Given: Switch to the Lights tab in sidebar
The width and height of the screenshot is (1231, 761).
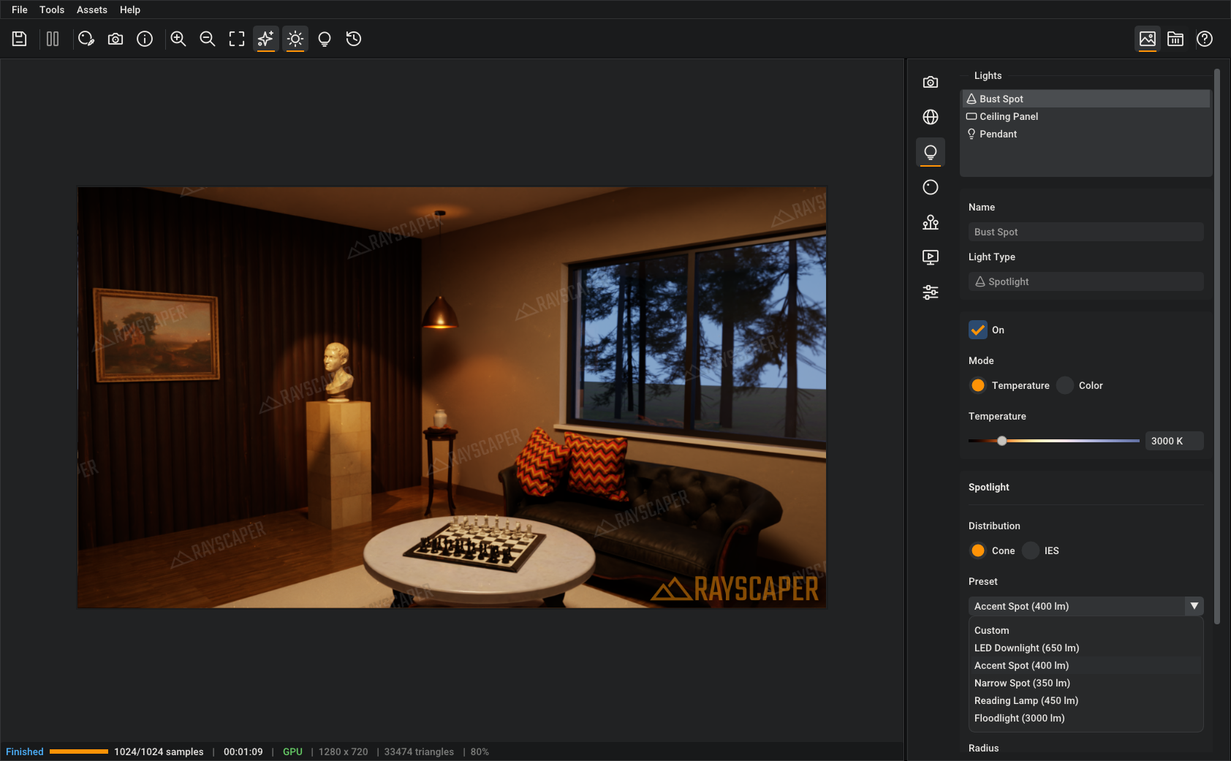Looking at the screenshot, I should point(931,152).
